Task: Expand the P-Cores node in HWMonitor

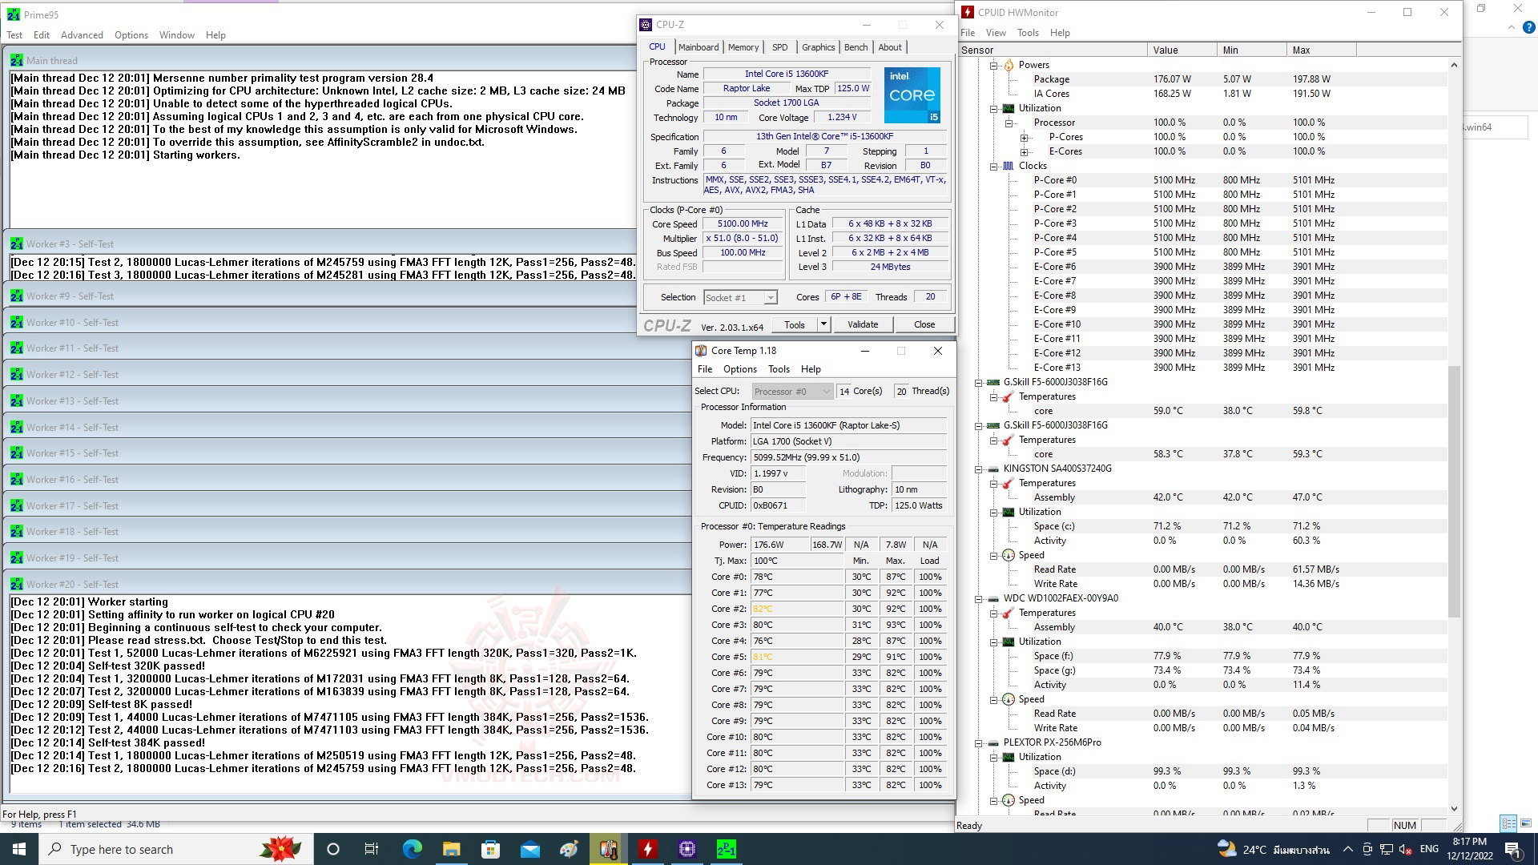Action: tap(1024, 137)
